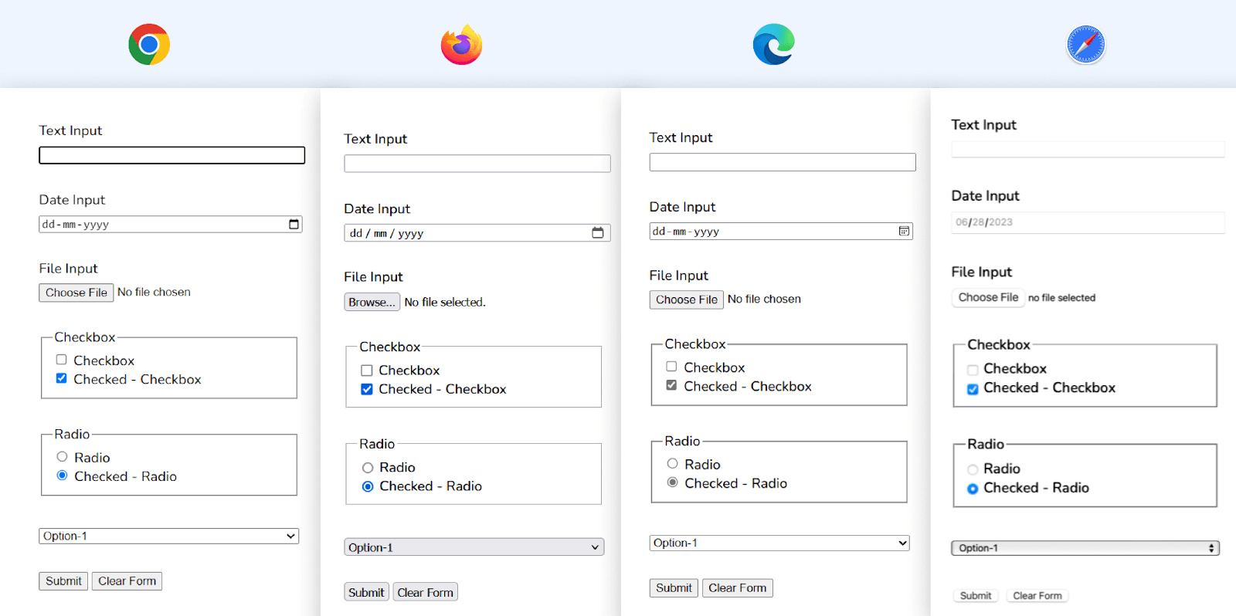Screen dimensions: 1236x616
Task: Click 'No file chosen' text in Chrome panel
Action: (154, 292)
